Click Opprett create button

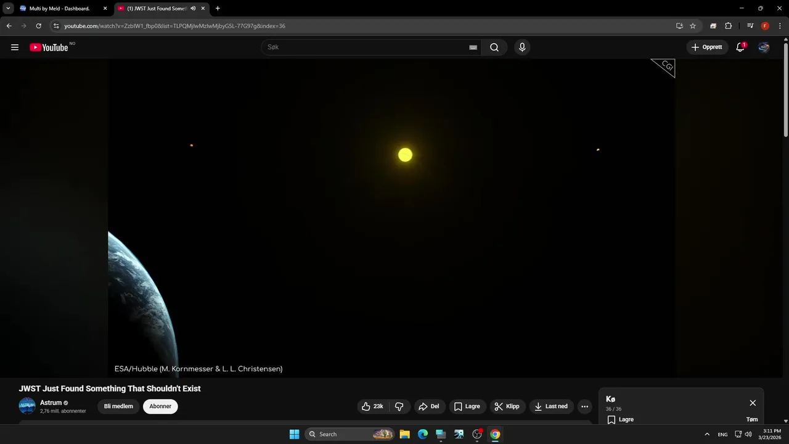[x=707, y=47]
